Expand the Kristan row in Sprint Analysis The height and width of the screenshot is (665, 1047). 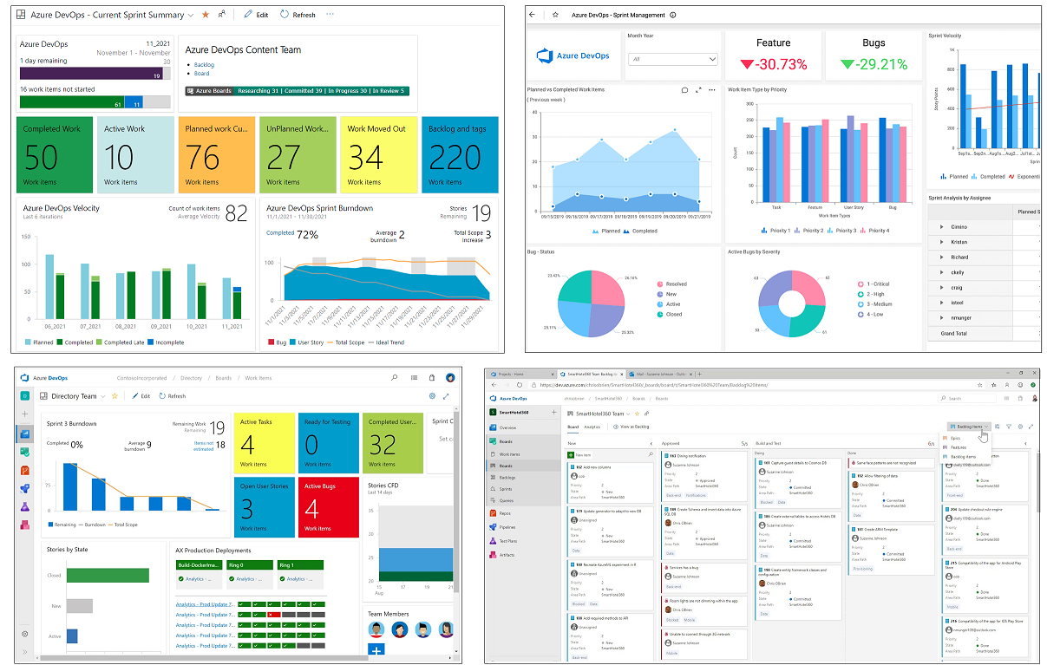941,242
